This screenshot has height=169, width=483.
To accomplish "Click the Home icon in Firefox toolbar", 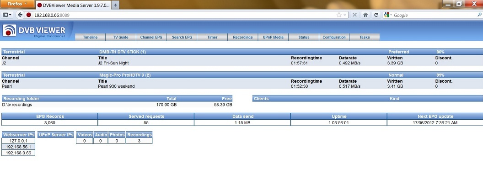I will pos(365,15).
